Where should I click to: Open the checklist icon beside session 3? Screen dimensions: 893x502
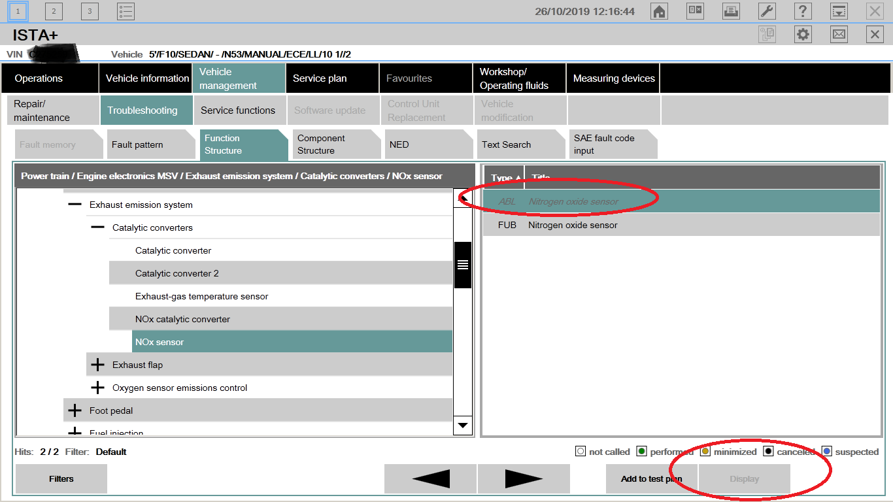tap(126, 11)
